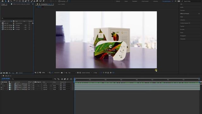This screenshot has width=202, height=114.
Task: Switch to the Learn workspace
Action: pos(126,1)
